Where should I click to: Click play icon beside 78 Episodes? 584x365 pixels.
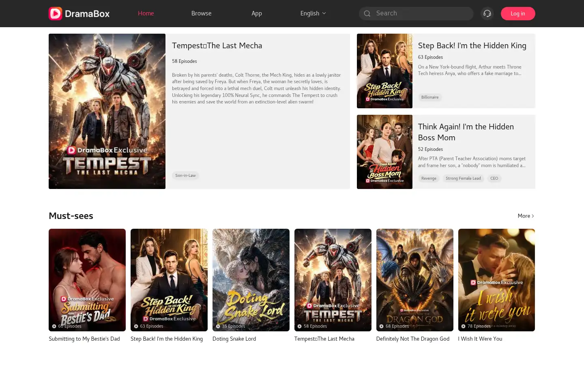coord(463,326)
